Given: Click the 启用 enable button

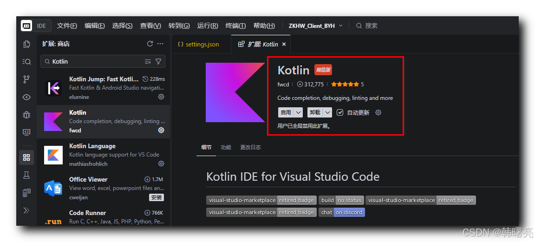Looking at the screenshot, I should coord(286,112).
